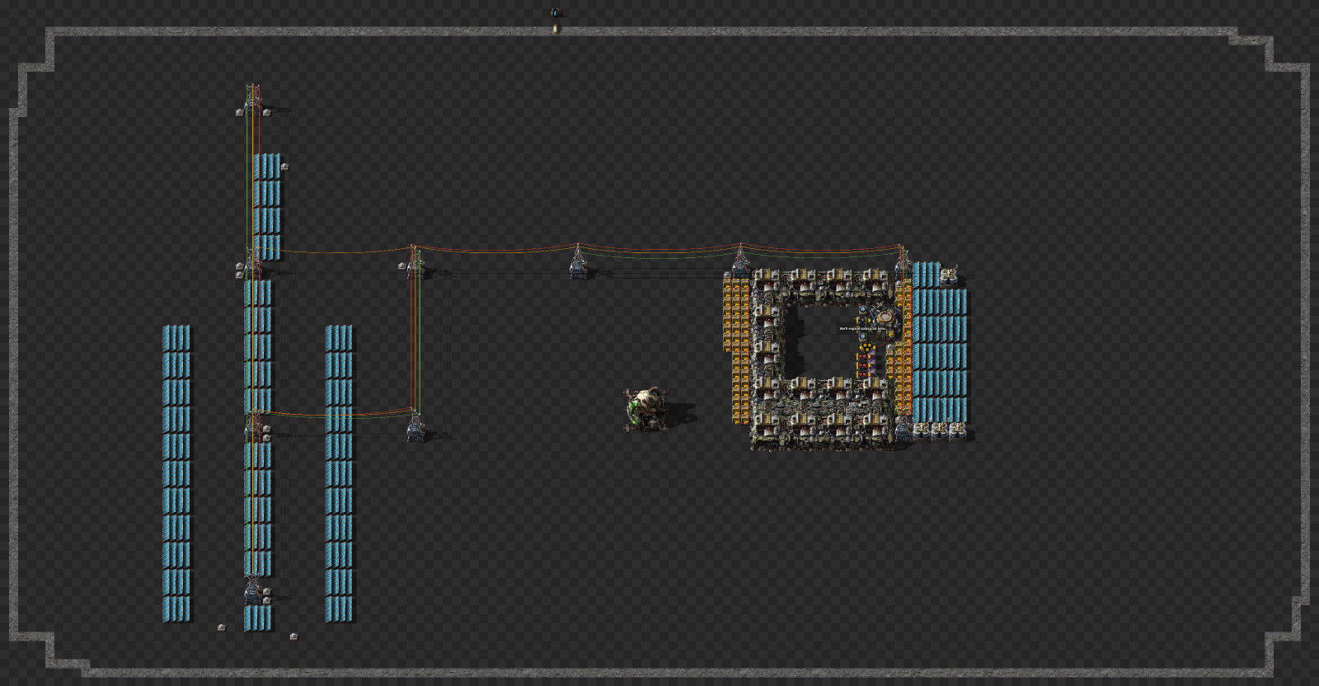Select the big electric pole at the top of the left line
The width and height of the screenshot is (1319, 686).
pyautogui.click(x=253, y=101)
